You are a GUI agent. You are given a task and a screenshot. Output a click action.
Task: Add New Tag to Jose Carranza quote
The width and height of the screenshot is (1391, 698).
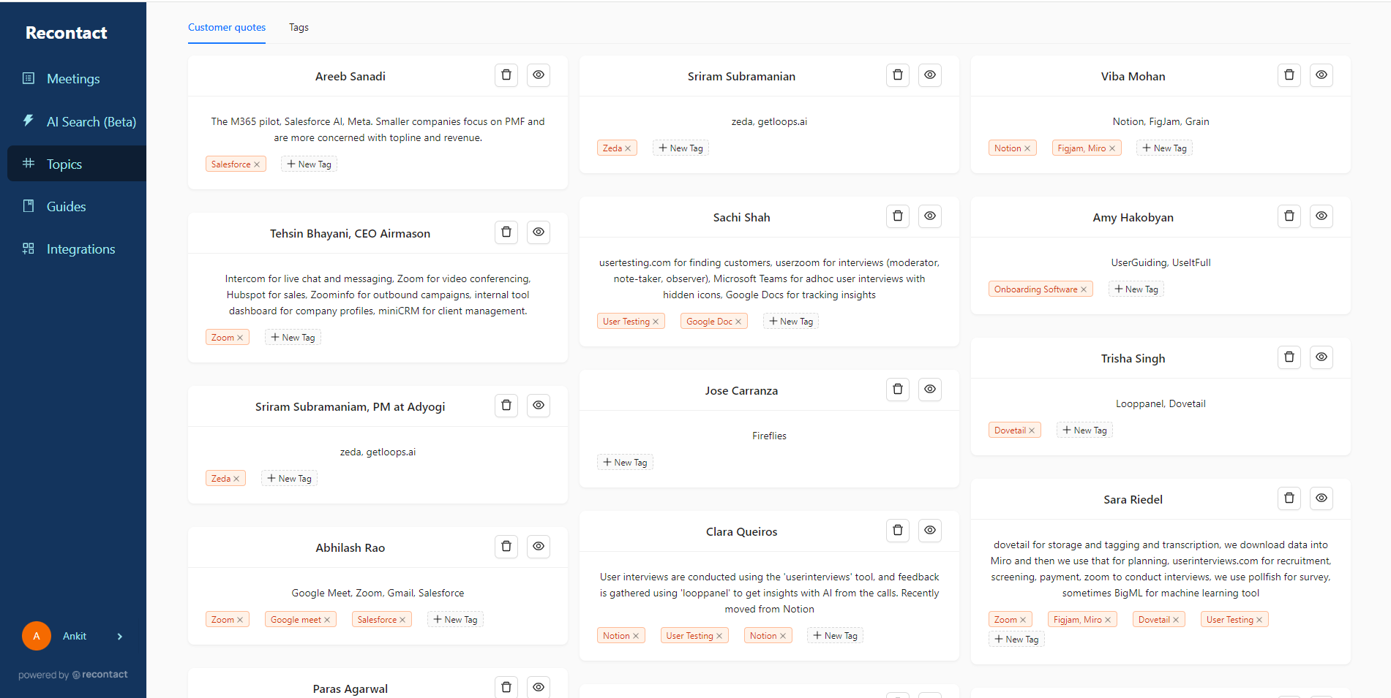tap(625, 463)
